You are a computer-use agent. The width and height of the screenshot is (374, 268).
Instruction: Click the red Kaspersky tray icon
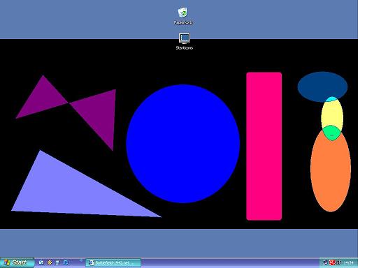[x=332, y=262]
